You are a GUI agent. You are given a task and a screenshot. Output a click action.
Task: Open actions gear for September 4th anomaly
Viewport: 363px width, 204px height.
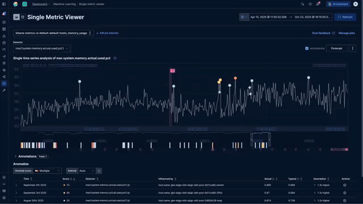point(344,185)
